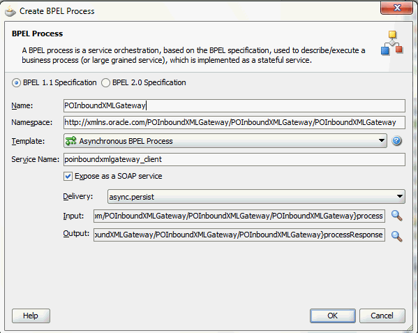Browse Input element with magnifier icon
418x333 pixels.
(396, 216)
